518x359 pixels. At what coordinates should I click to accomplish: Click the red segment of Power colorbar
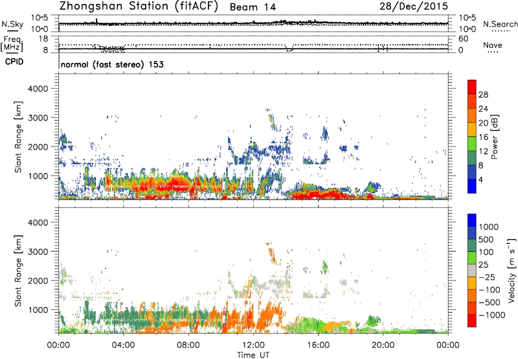tap(472, 87)
